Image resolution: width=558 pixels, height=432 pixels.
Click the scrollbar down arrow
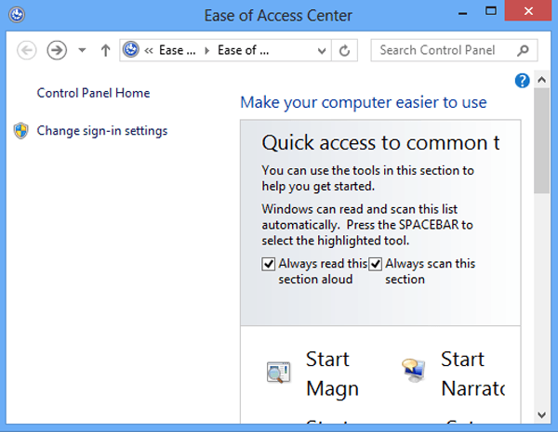click(541, 414)
